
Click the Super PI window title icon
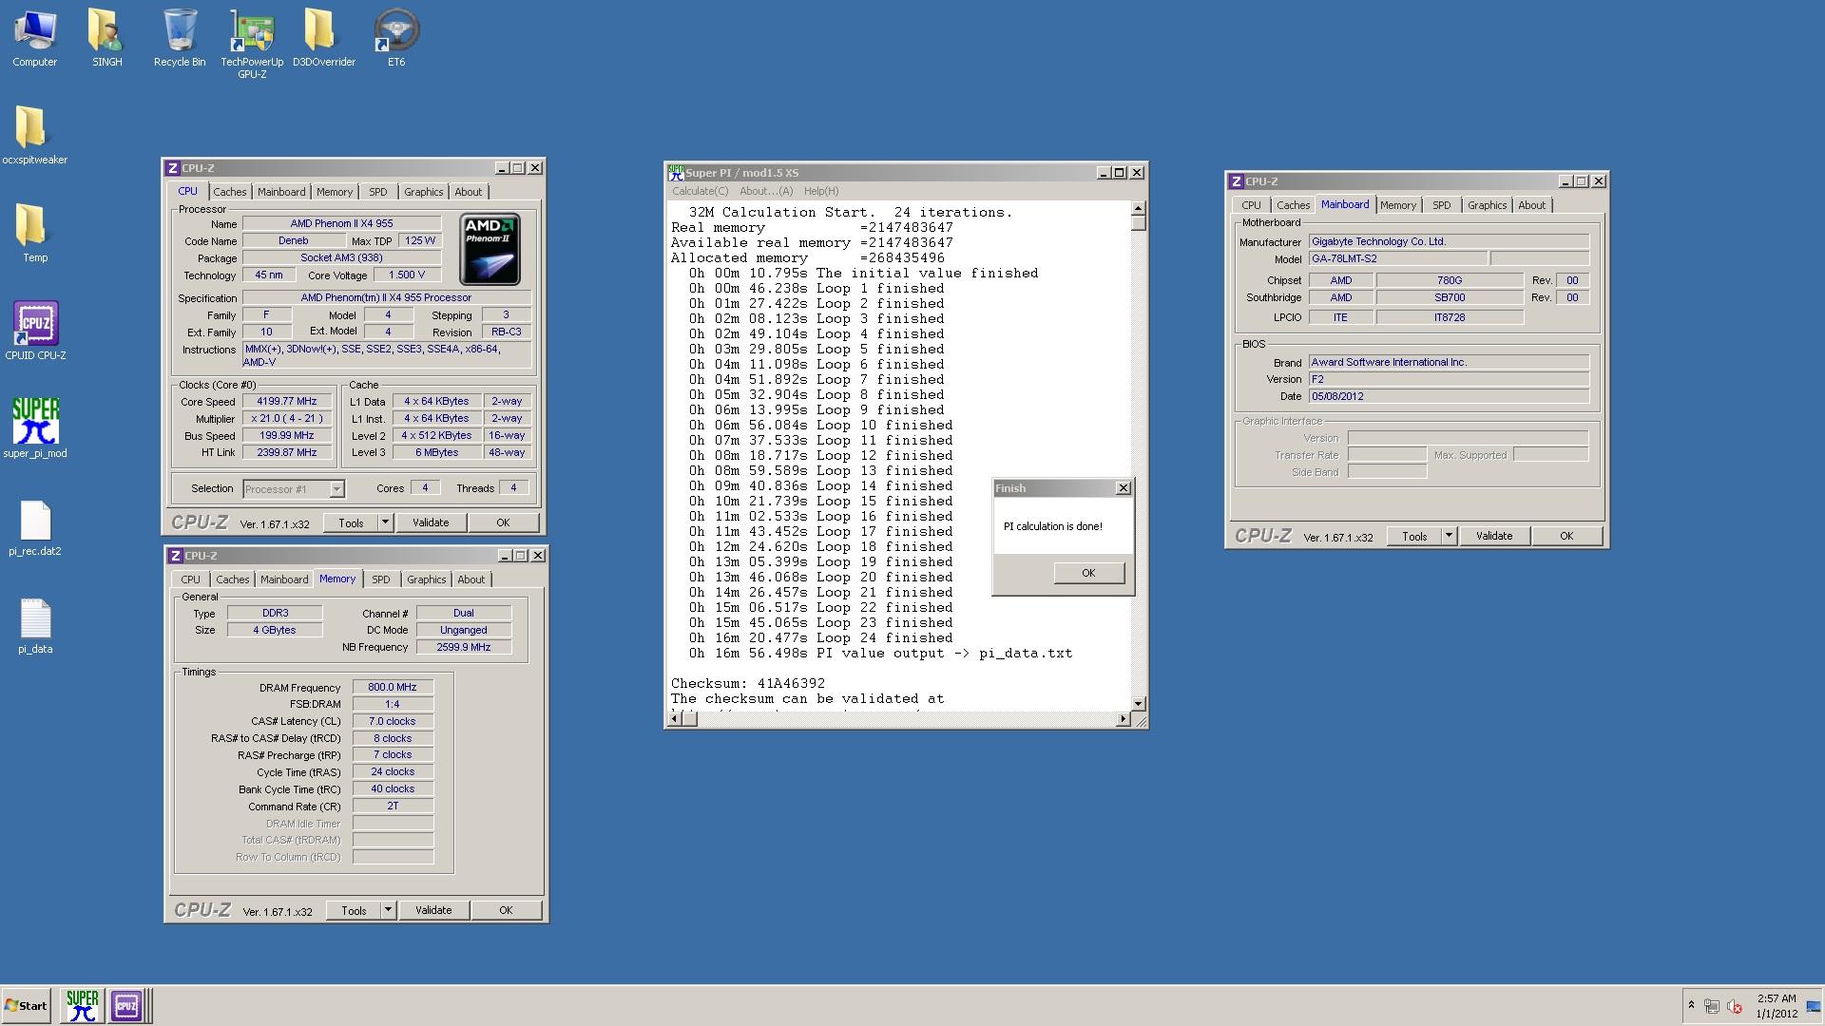coord(676,173)
